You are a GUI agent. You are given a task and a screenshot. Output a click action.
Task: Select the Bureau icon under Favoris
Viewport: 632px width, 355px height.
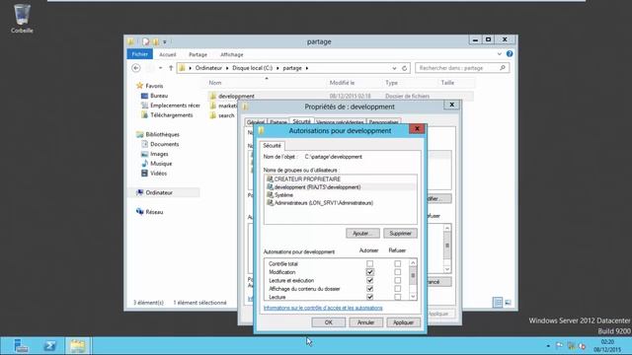[x=145, y=96]
